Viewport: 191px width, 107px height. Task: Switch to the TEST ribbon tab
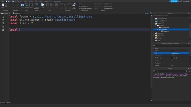point(36,1)
